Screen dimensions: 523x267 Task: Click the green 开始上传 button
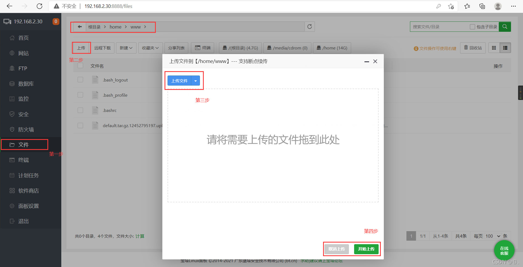(366, 249)
